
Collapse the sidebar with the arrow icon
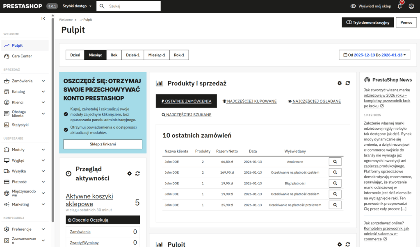click(x=43, y=18)
